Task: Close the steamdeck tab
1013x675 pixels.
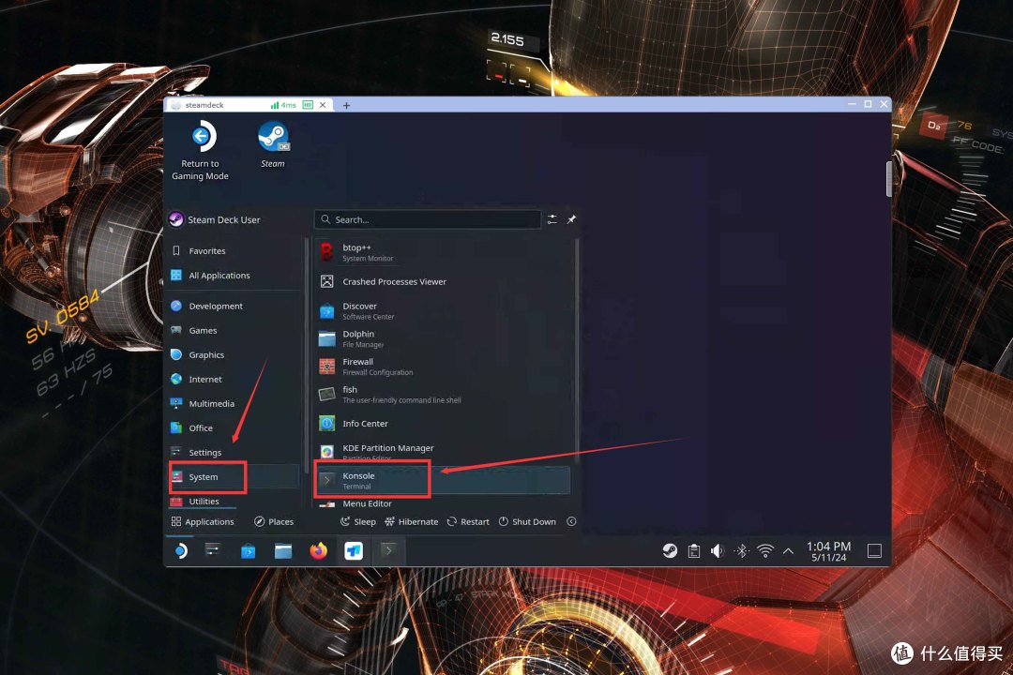Action: 323,105
